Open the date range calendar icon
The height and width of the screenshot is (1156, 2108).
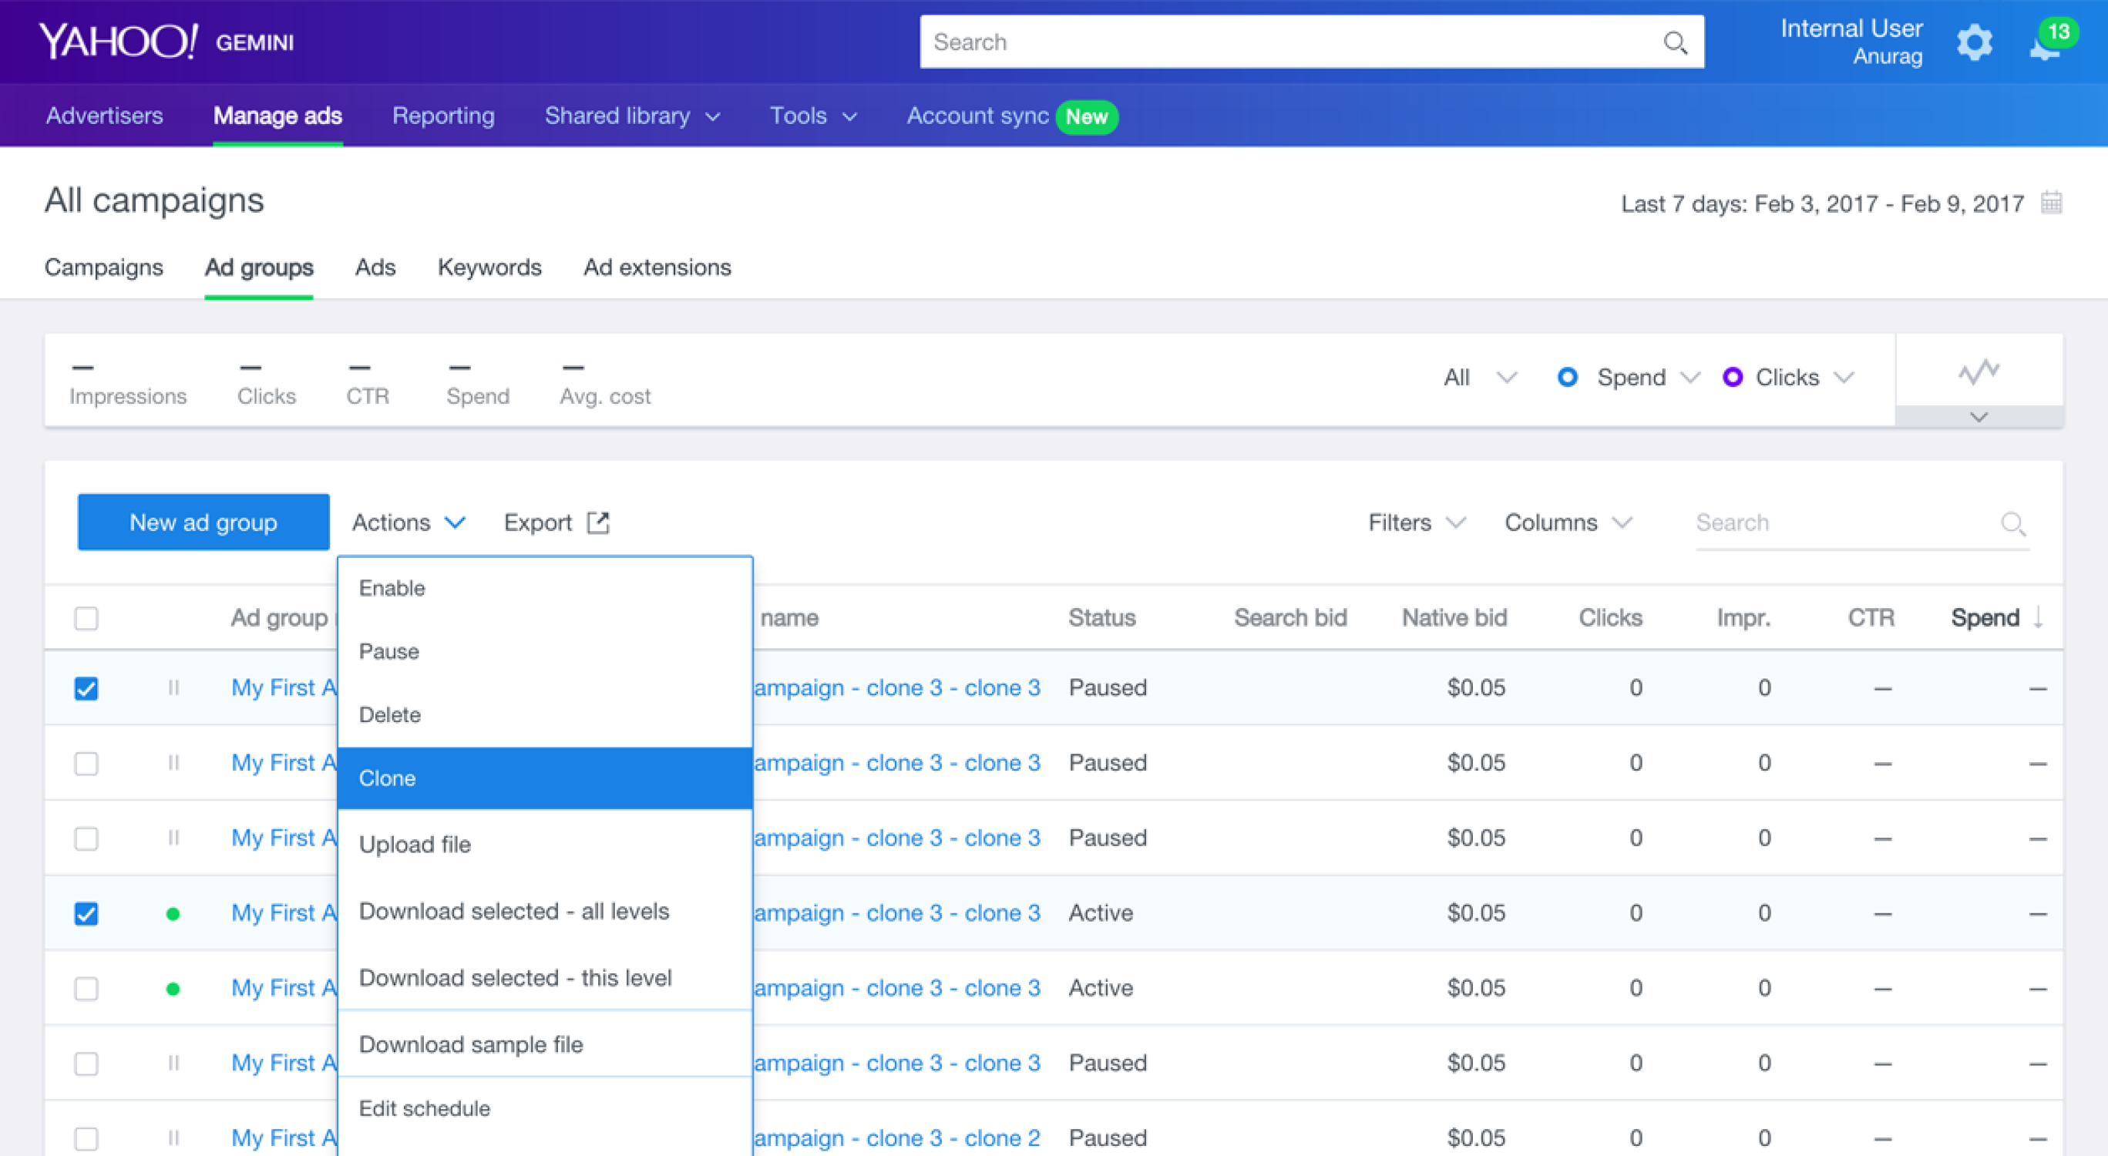[2051, 202]
